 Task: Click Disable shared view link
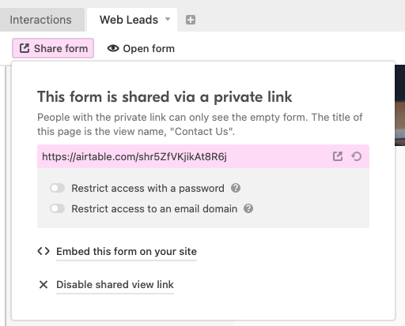coord(115,285)
